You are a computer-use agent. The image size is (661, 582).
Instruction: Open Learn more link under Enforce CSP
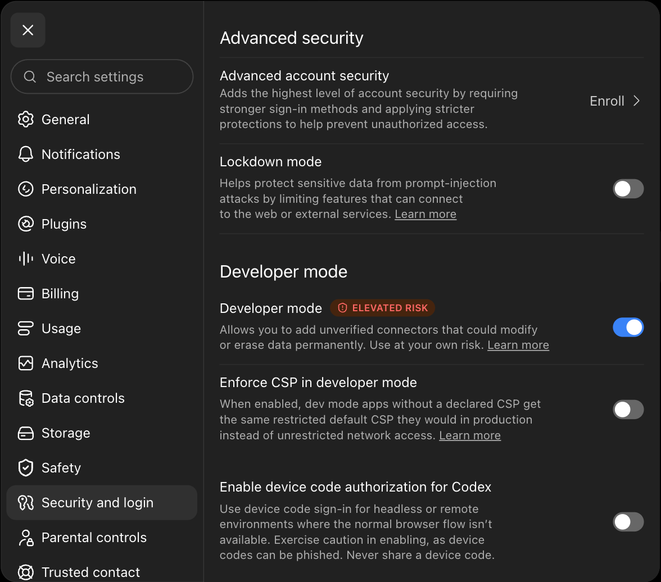tap(470, 435)
